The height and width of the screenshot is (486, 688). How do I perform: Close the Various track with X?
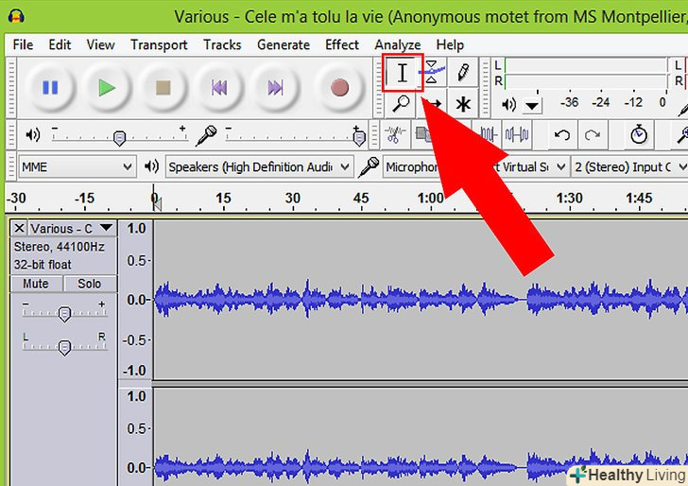point(19,228)
